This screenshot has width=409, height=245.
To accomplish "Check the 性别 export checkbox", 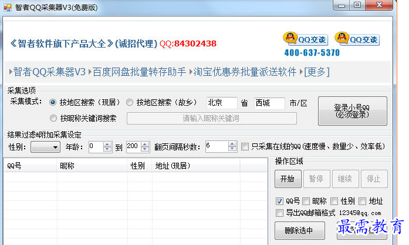I will pos(334,201).
